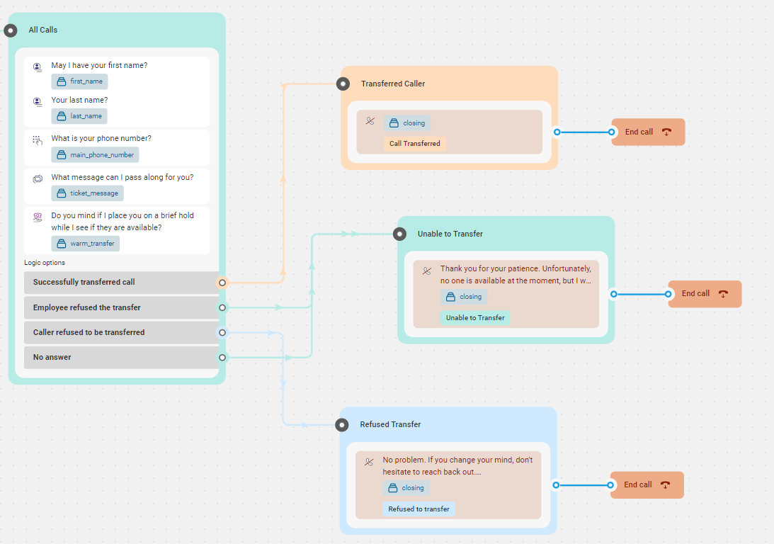Click the Refused Transfer block input node
Image resolution: width=774 pixels, height=544 pixels.
pos(342,424)
